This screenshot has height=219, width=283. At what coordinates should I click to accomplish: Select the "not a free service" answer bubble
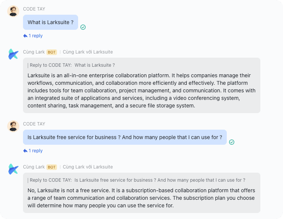tap(141, 198)
